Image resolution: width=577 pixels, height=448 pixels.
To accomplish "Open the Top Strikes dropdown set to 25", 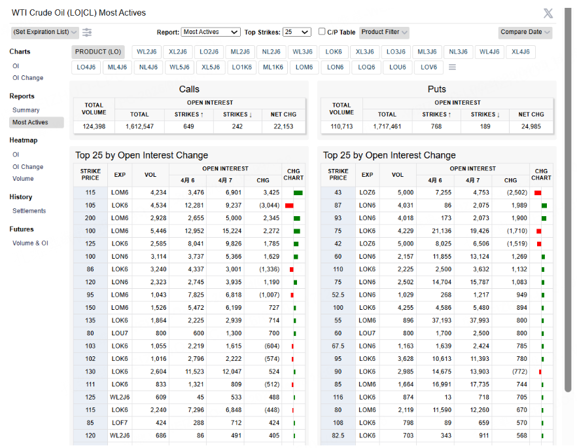I will (x=296, y=32).
